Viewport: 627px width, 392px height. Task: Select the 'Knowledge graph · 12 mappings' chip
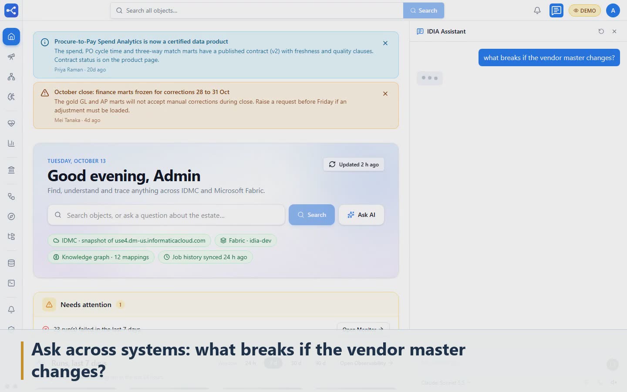click(x=101, y=257)
